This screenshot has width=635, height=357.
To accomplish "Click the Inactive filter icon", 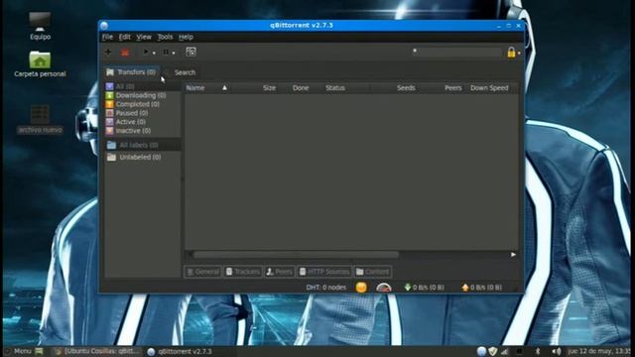I will coord(109,131).
